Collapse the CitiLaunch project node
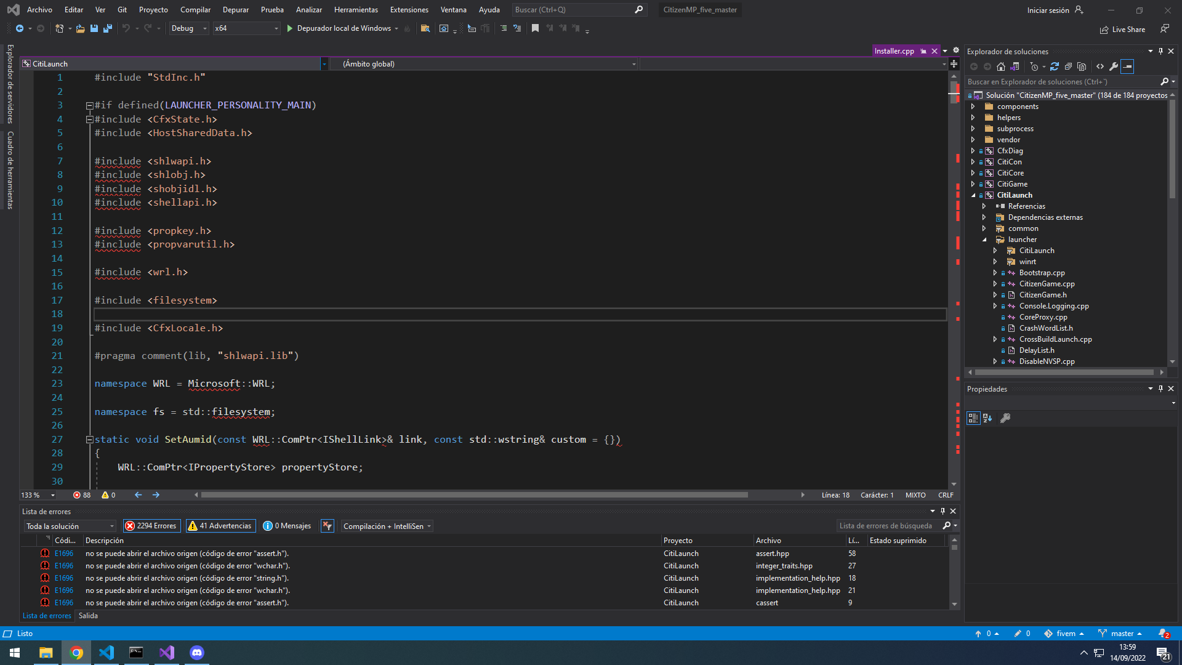This screenshot has width=1182, height=665. point(973,195)
